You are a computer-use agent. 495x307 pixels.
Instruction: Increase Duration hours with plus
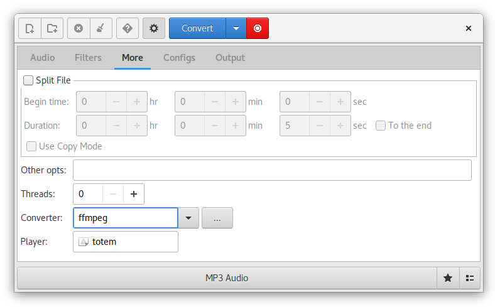(137, 126)
